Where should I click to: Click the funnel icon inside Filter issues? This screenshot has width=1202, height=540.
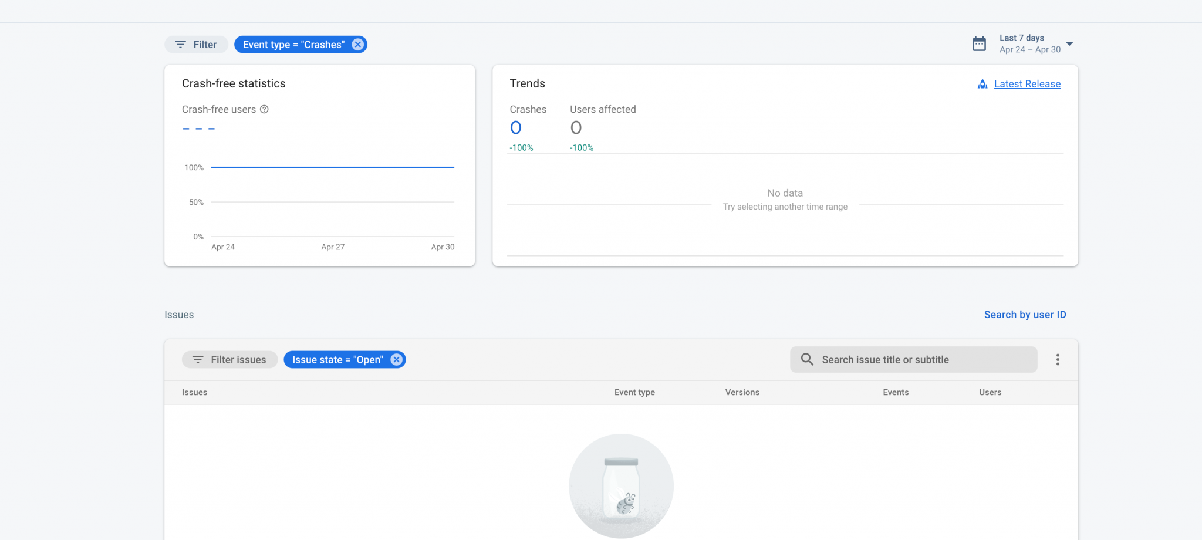coord(198,359)
